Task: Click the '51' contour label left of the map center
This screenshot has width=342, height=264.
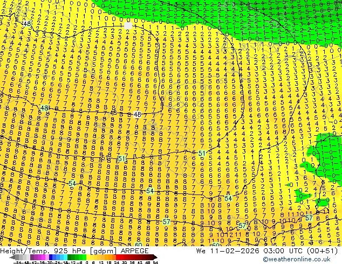Action: tap(121, 158)
